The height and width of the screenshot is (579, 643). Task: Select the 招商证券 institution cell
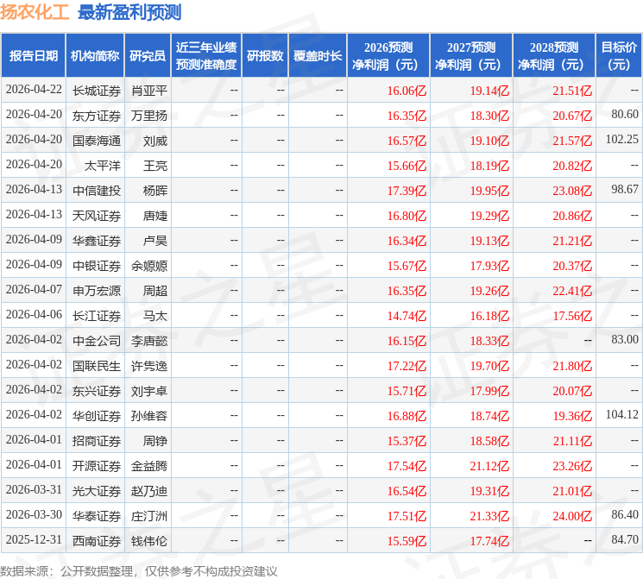(x=97, y=441)
